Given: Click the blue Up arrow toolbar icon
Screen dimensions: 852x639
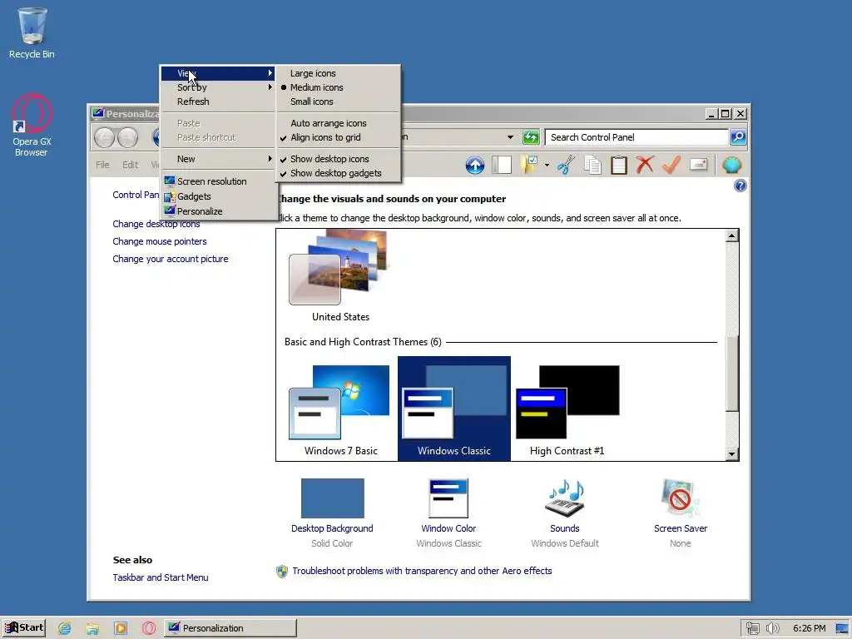Looking at the screenshot, I should point(475,165).
